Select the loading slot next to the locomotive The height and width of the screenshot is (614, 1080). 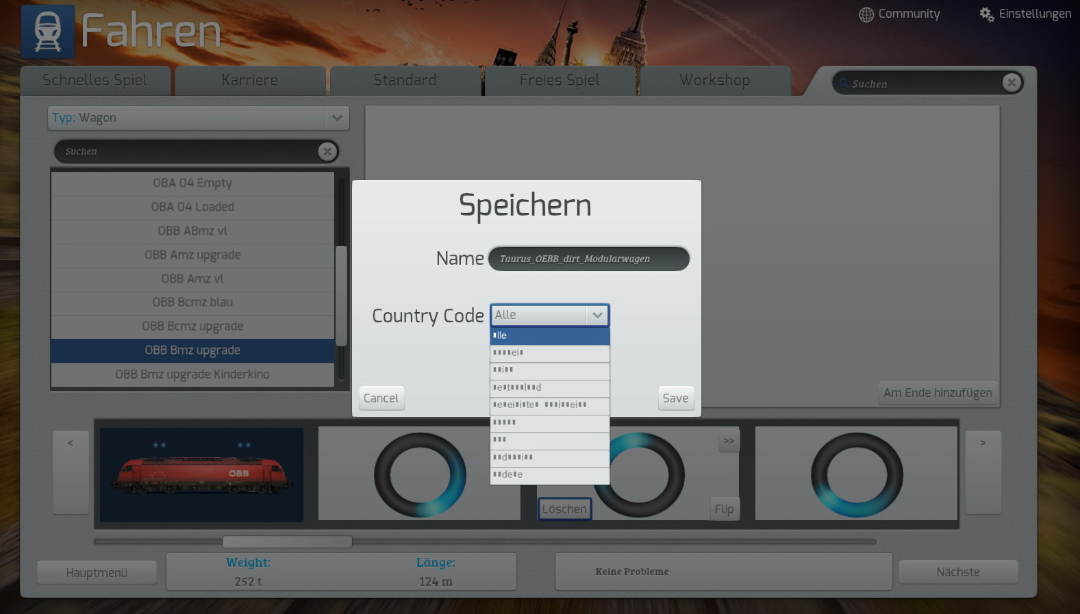click(419, 474)
